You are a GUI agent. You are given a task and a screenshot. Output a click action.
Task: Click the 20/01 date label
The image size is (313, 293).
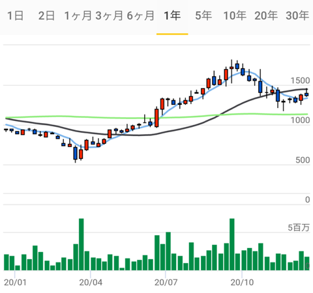[x=15, y=283]
